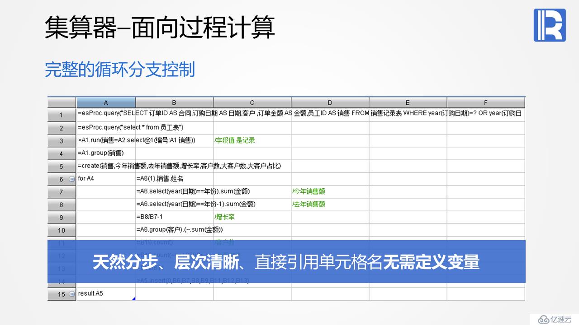Select column header F
Image resolution: width=579 pixels, height=325 pixels.
(486, 102)
